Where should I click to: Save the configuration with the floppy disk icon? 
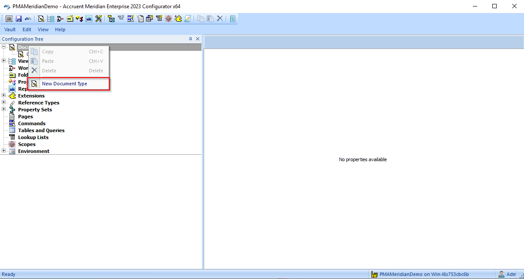(x=19, y=19)
